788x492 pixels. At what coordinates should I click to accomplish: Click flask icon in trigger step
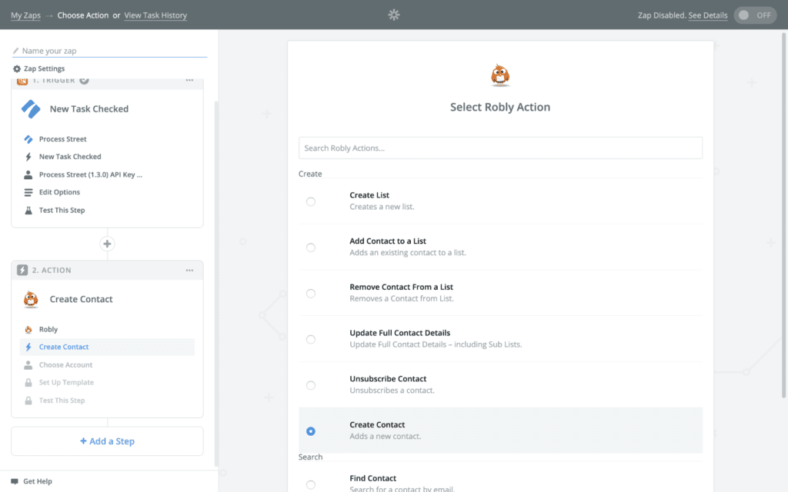(x=28, y=211)
